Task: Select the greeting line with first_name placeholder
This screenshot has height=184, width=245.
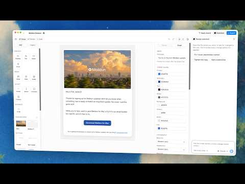Action: pos(73,92)
